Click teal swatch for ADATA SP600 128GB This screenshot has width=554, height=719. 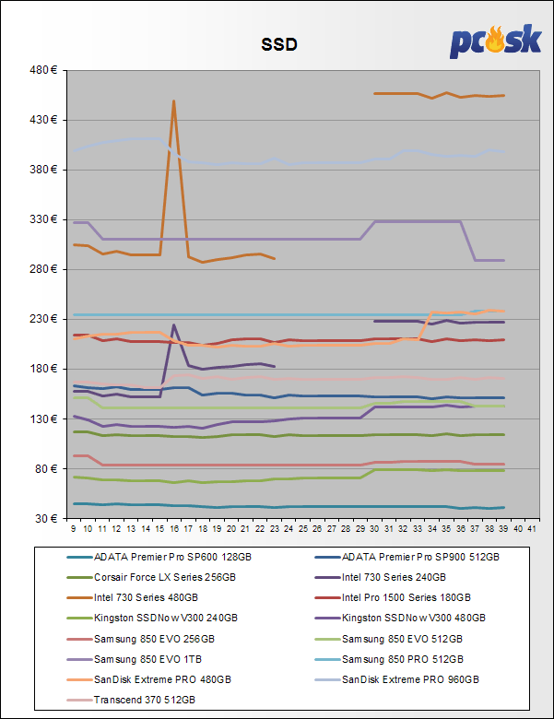click(79, 557)
